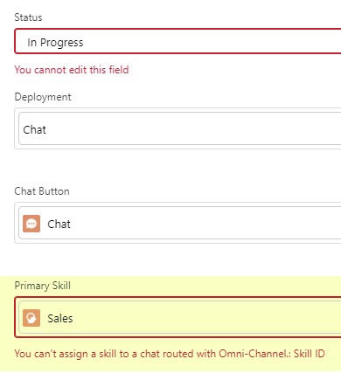
Task: Click the Sales skill head icon
Action: 31,318
